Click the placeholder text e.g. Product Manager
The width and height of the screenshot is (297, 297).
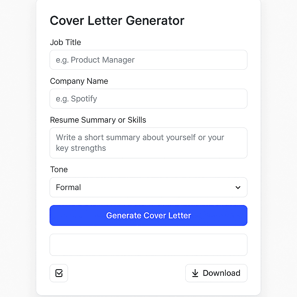click(x=95, y=60)
